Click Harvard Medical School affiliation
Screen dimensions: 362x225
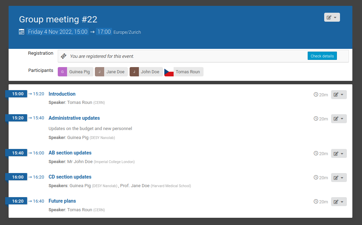coord(171,186)
